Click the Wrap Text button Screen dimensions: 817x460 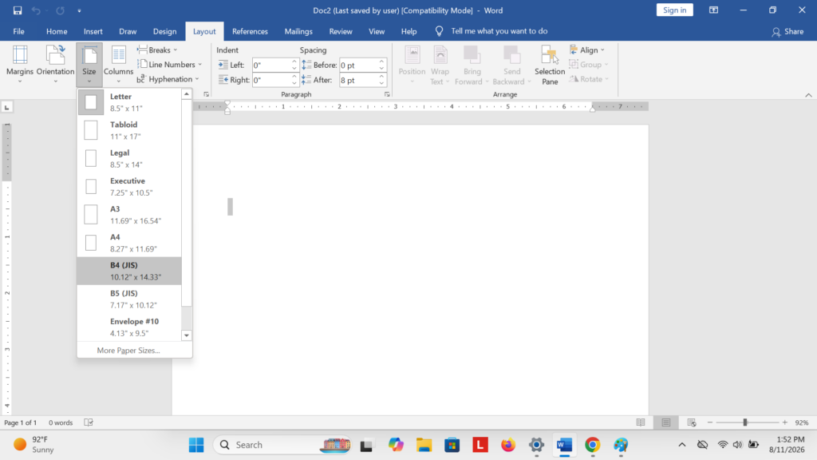click(440, 64)
